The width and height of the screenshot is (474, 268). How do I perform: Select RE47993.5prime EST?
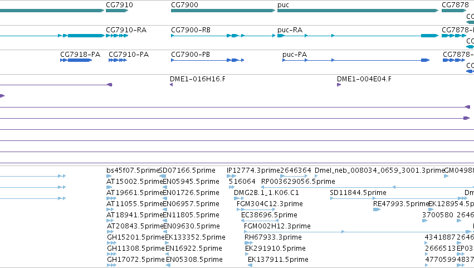pyautogui.click(x=401, y=204)
